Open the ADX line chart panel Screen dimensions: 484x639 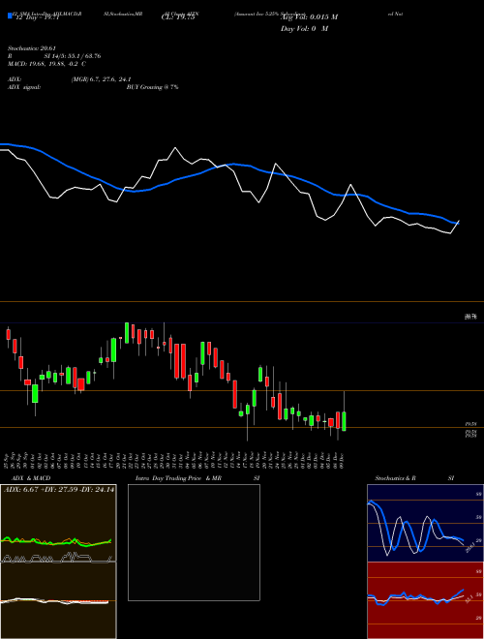(58, 523)
